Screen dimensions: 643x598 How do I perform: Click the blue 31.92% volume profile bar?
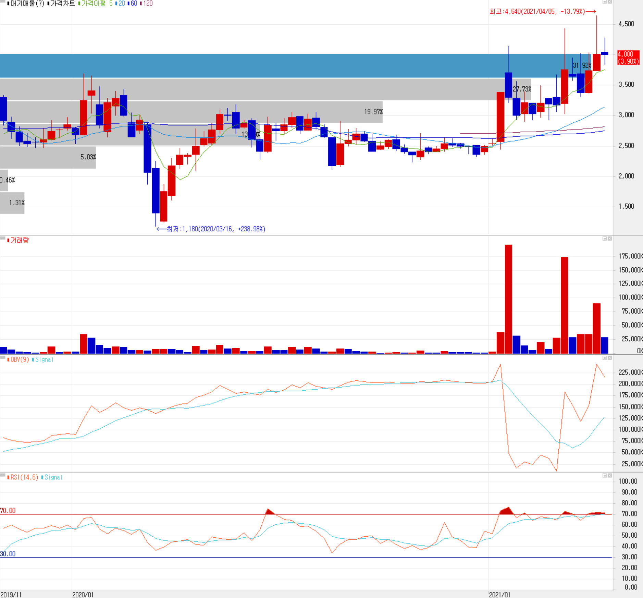[295, 66]
